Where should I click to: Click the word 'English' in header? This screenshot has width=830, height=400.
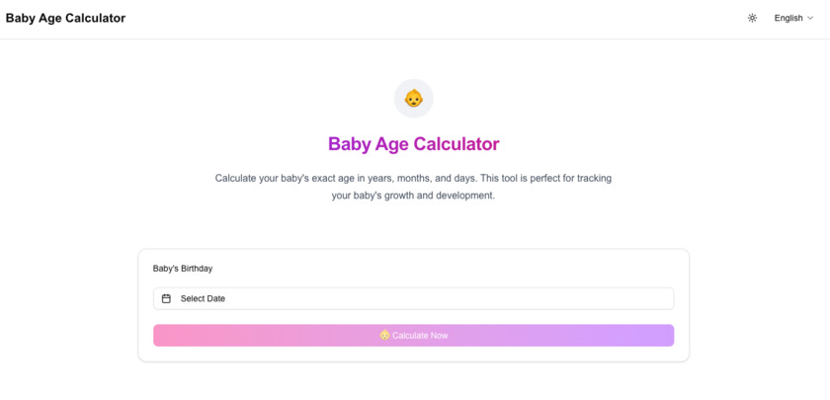788,18
